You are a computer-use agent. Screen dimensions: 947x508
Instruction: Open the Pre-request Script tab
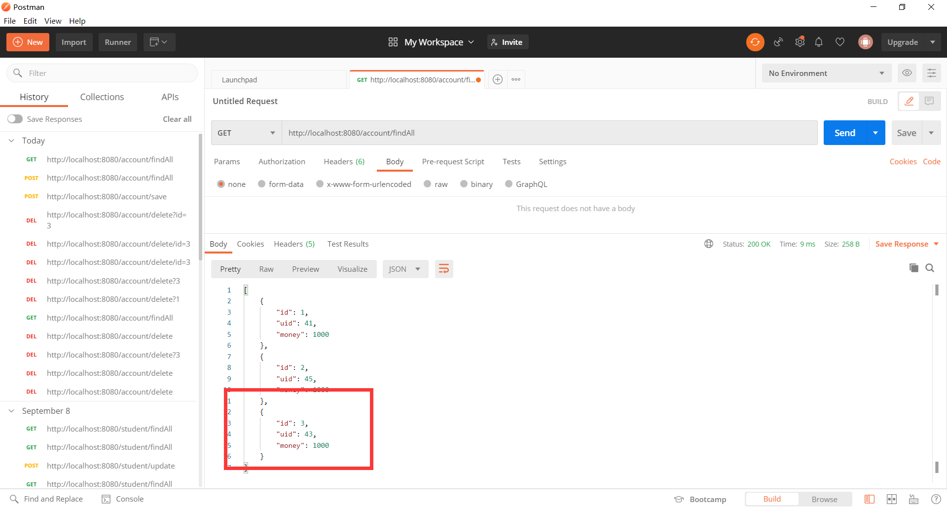coord(453,161)
